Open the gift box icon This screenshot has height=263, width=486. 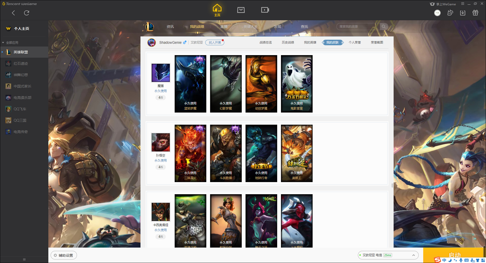(x=475, y=13)
